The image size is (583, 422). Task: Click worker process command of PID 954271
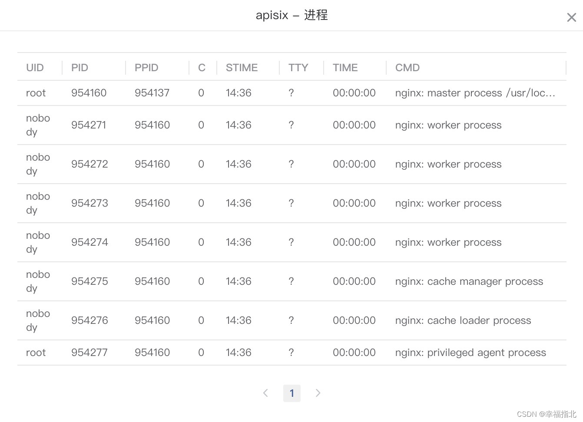(448, 125)
